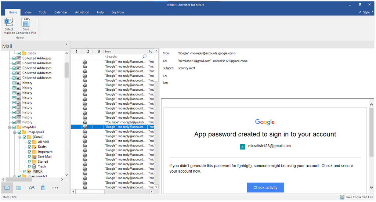Image resolution: width=376 pixels, height=202 pixels.
Task: Open the Help ribbon tab
Action: (100, 12)
